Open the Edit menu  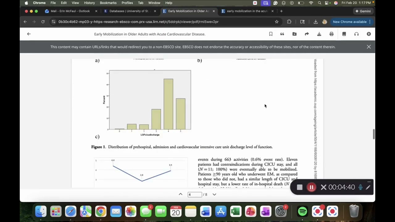coord(64,3)
